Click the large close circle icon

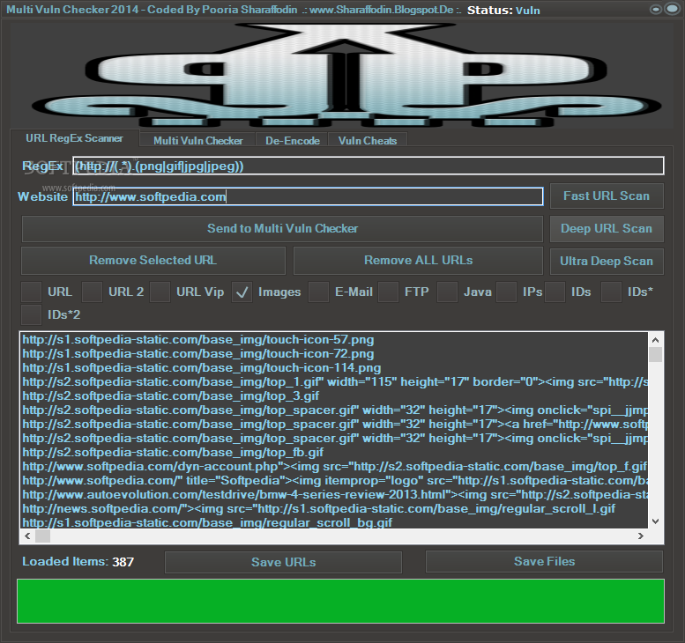(x=672, y=9)
